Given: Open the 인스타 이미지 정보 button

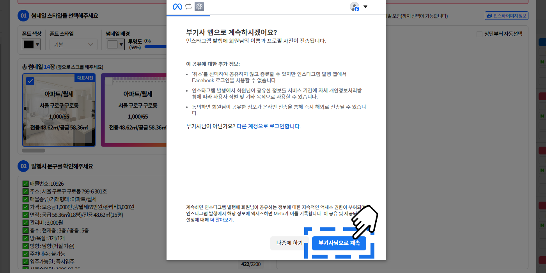Looking at the screenshot, I should click(507, 16).
